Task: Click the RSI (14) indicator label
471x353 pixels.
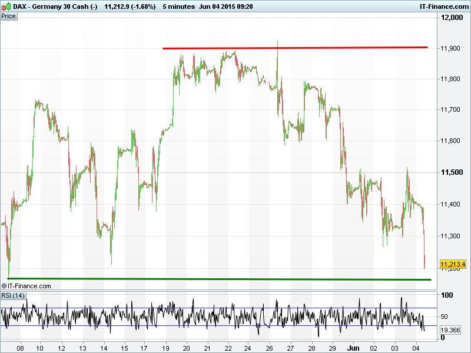Action: [x=13, y=295]
